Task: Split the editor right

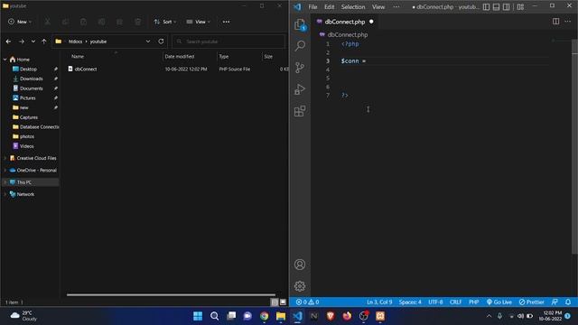Action: click(555, 22)
